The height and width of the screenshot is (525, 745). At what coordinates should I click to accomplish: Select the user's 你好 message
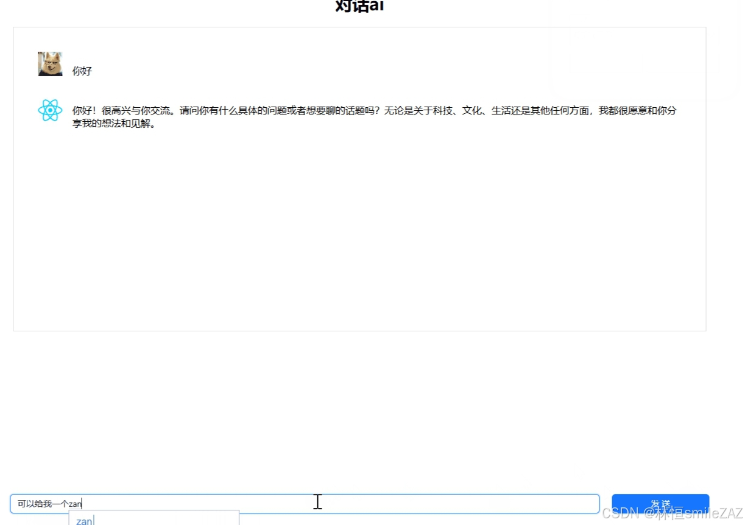point(82,71)
